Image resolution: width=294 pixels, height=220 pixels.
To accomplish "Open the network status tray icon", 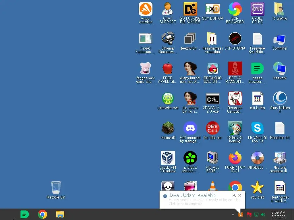I will [256, 215].
